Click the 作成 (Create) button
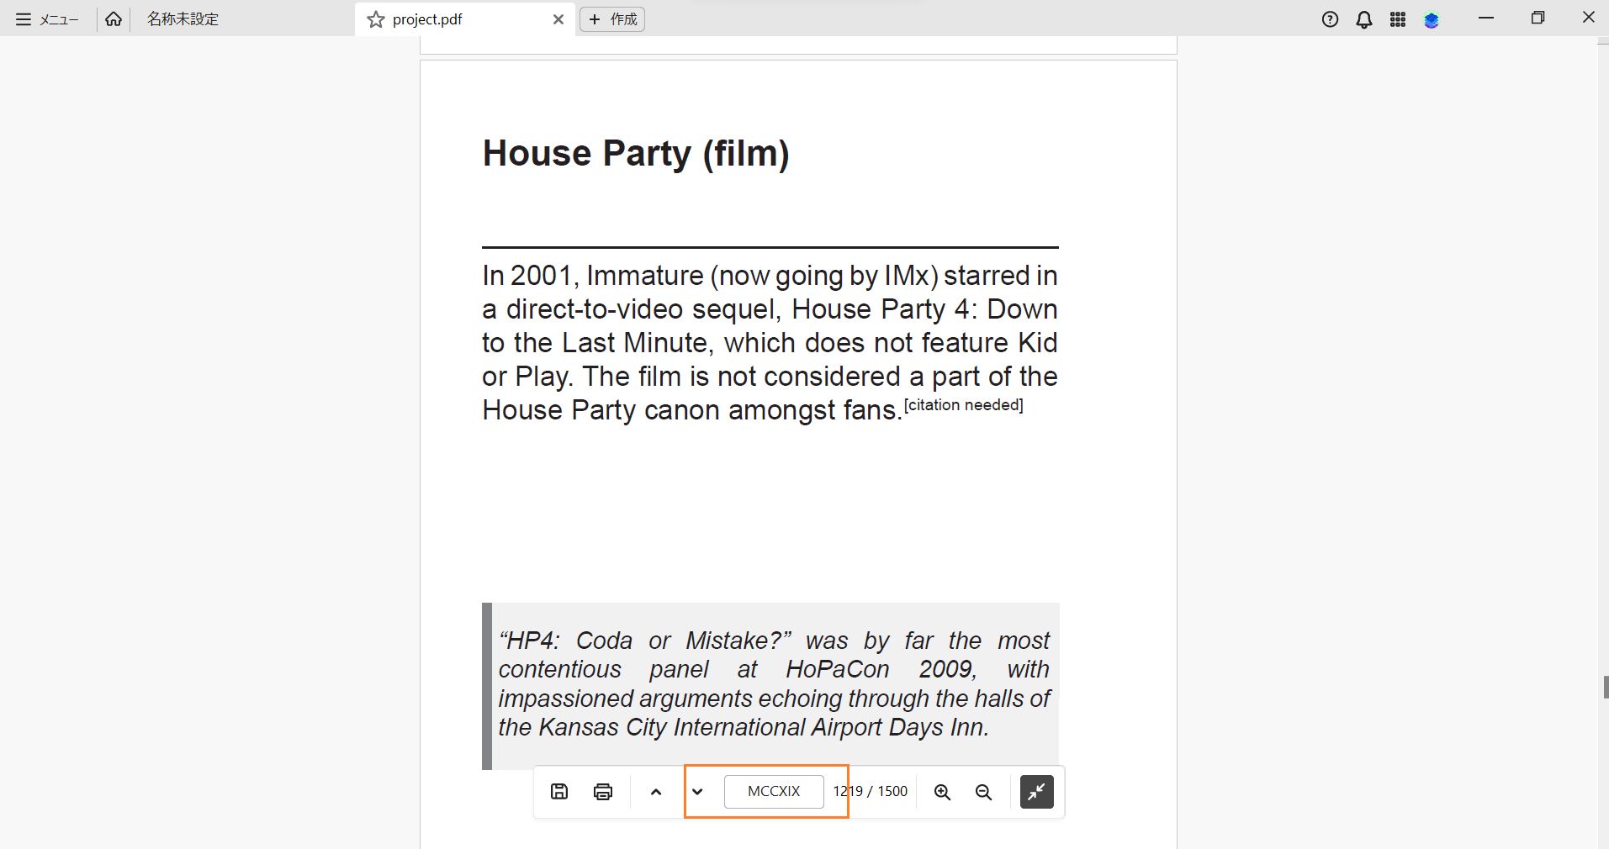 (612, 19)
